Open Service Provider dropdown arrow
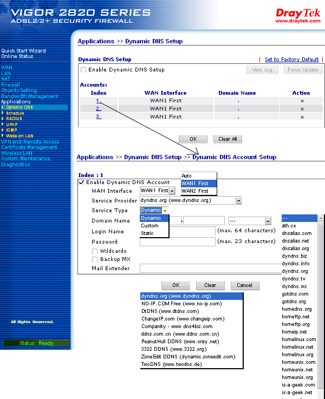Screen dimensions: 325x399 point(238,200)
